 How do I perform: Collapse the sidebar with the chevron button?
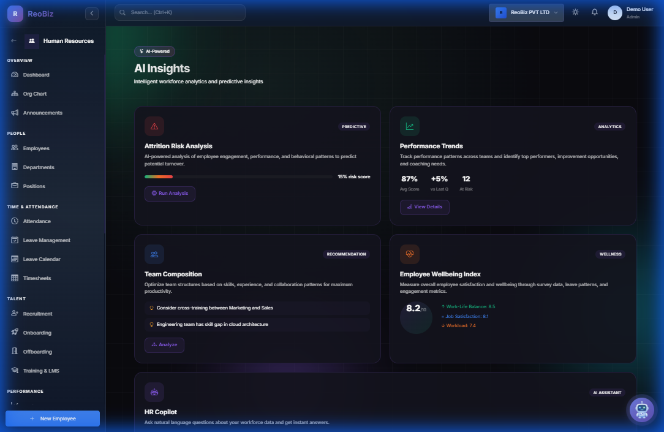pos(91,12)
